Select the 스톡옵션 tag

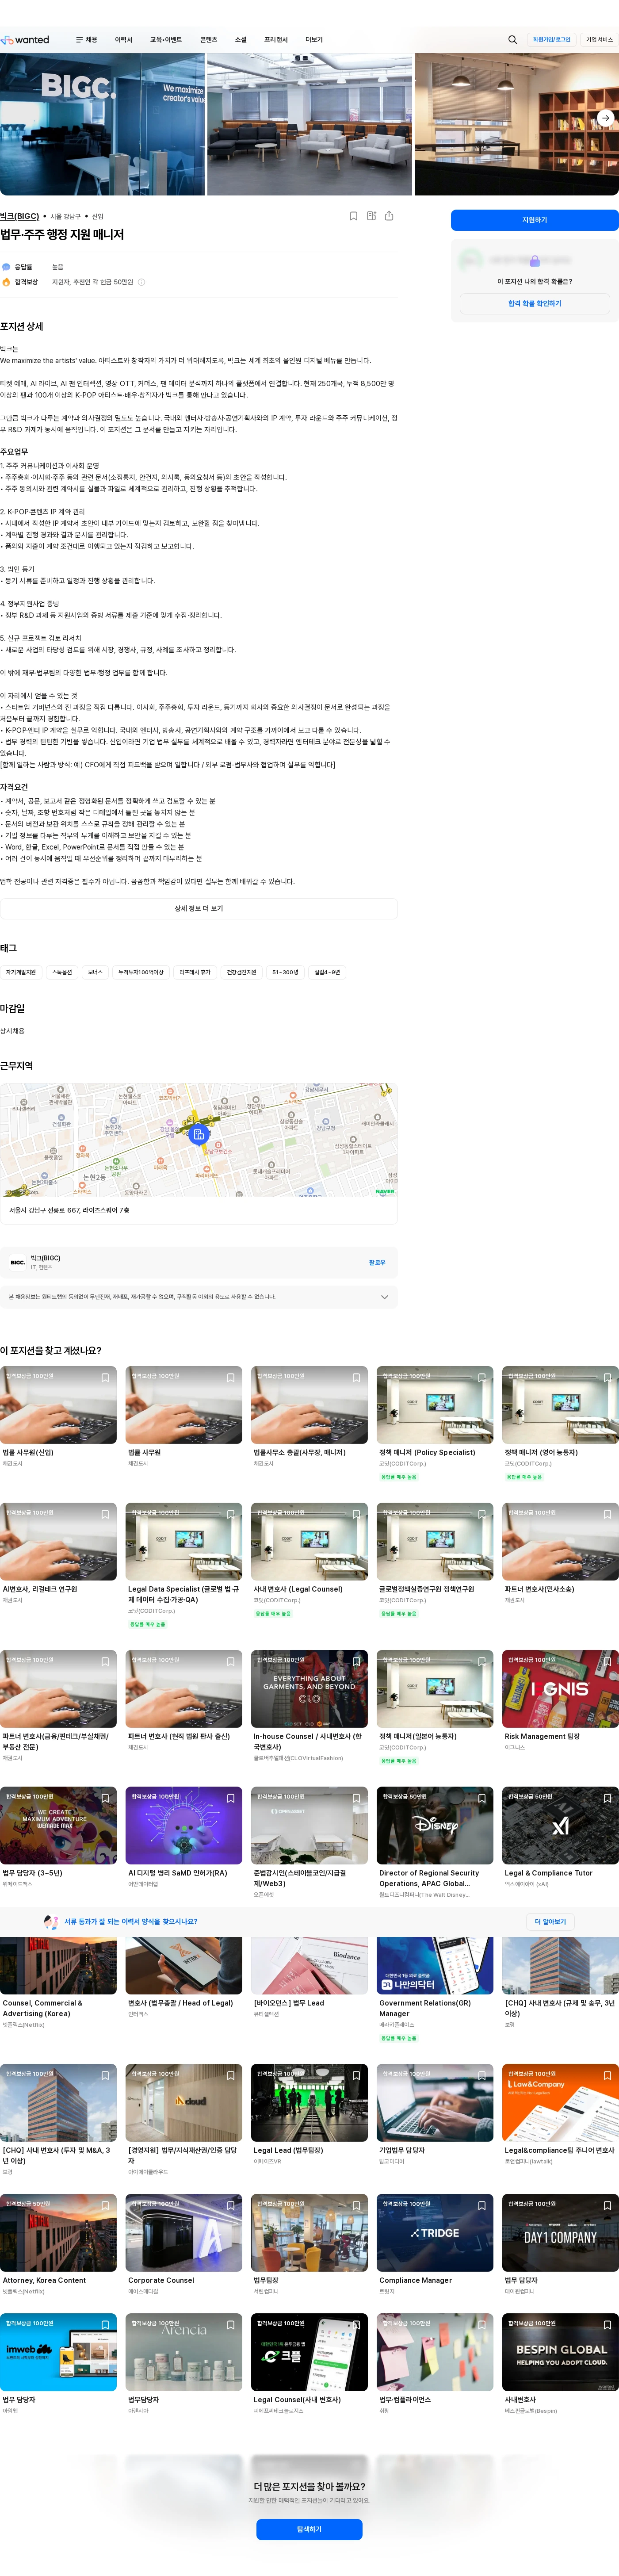(x=62, y=972)
